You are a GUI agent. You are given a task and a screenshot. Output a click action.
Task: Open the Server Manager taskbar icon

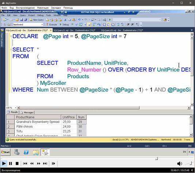click(x=17, y=152)
